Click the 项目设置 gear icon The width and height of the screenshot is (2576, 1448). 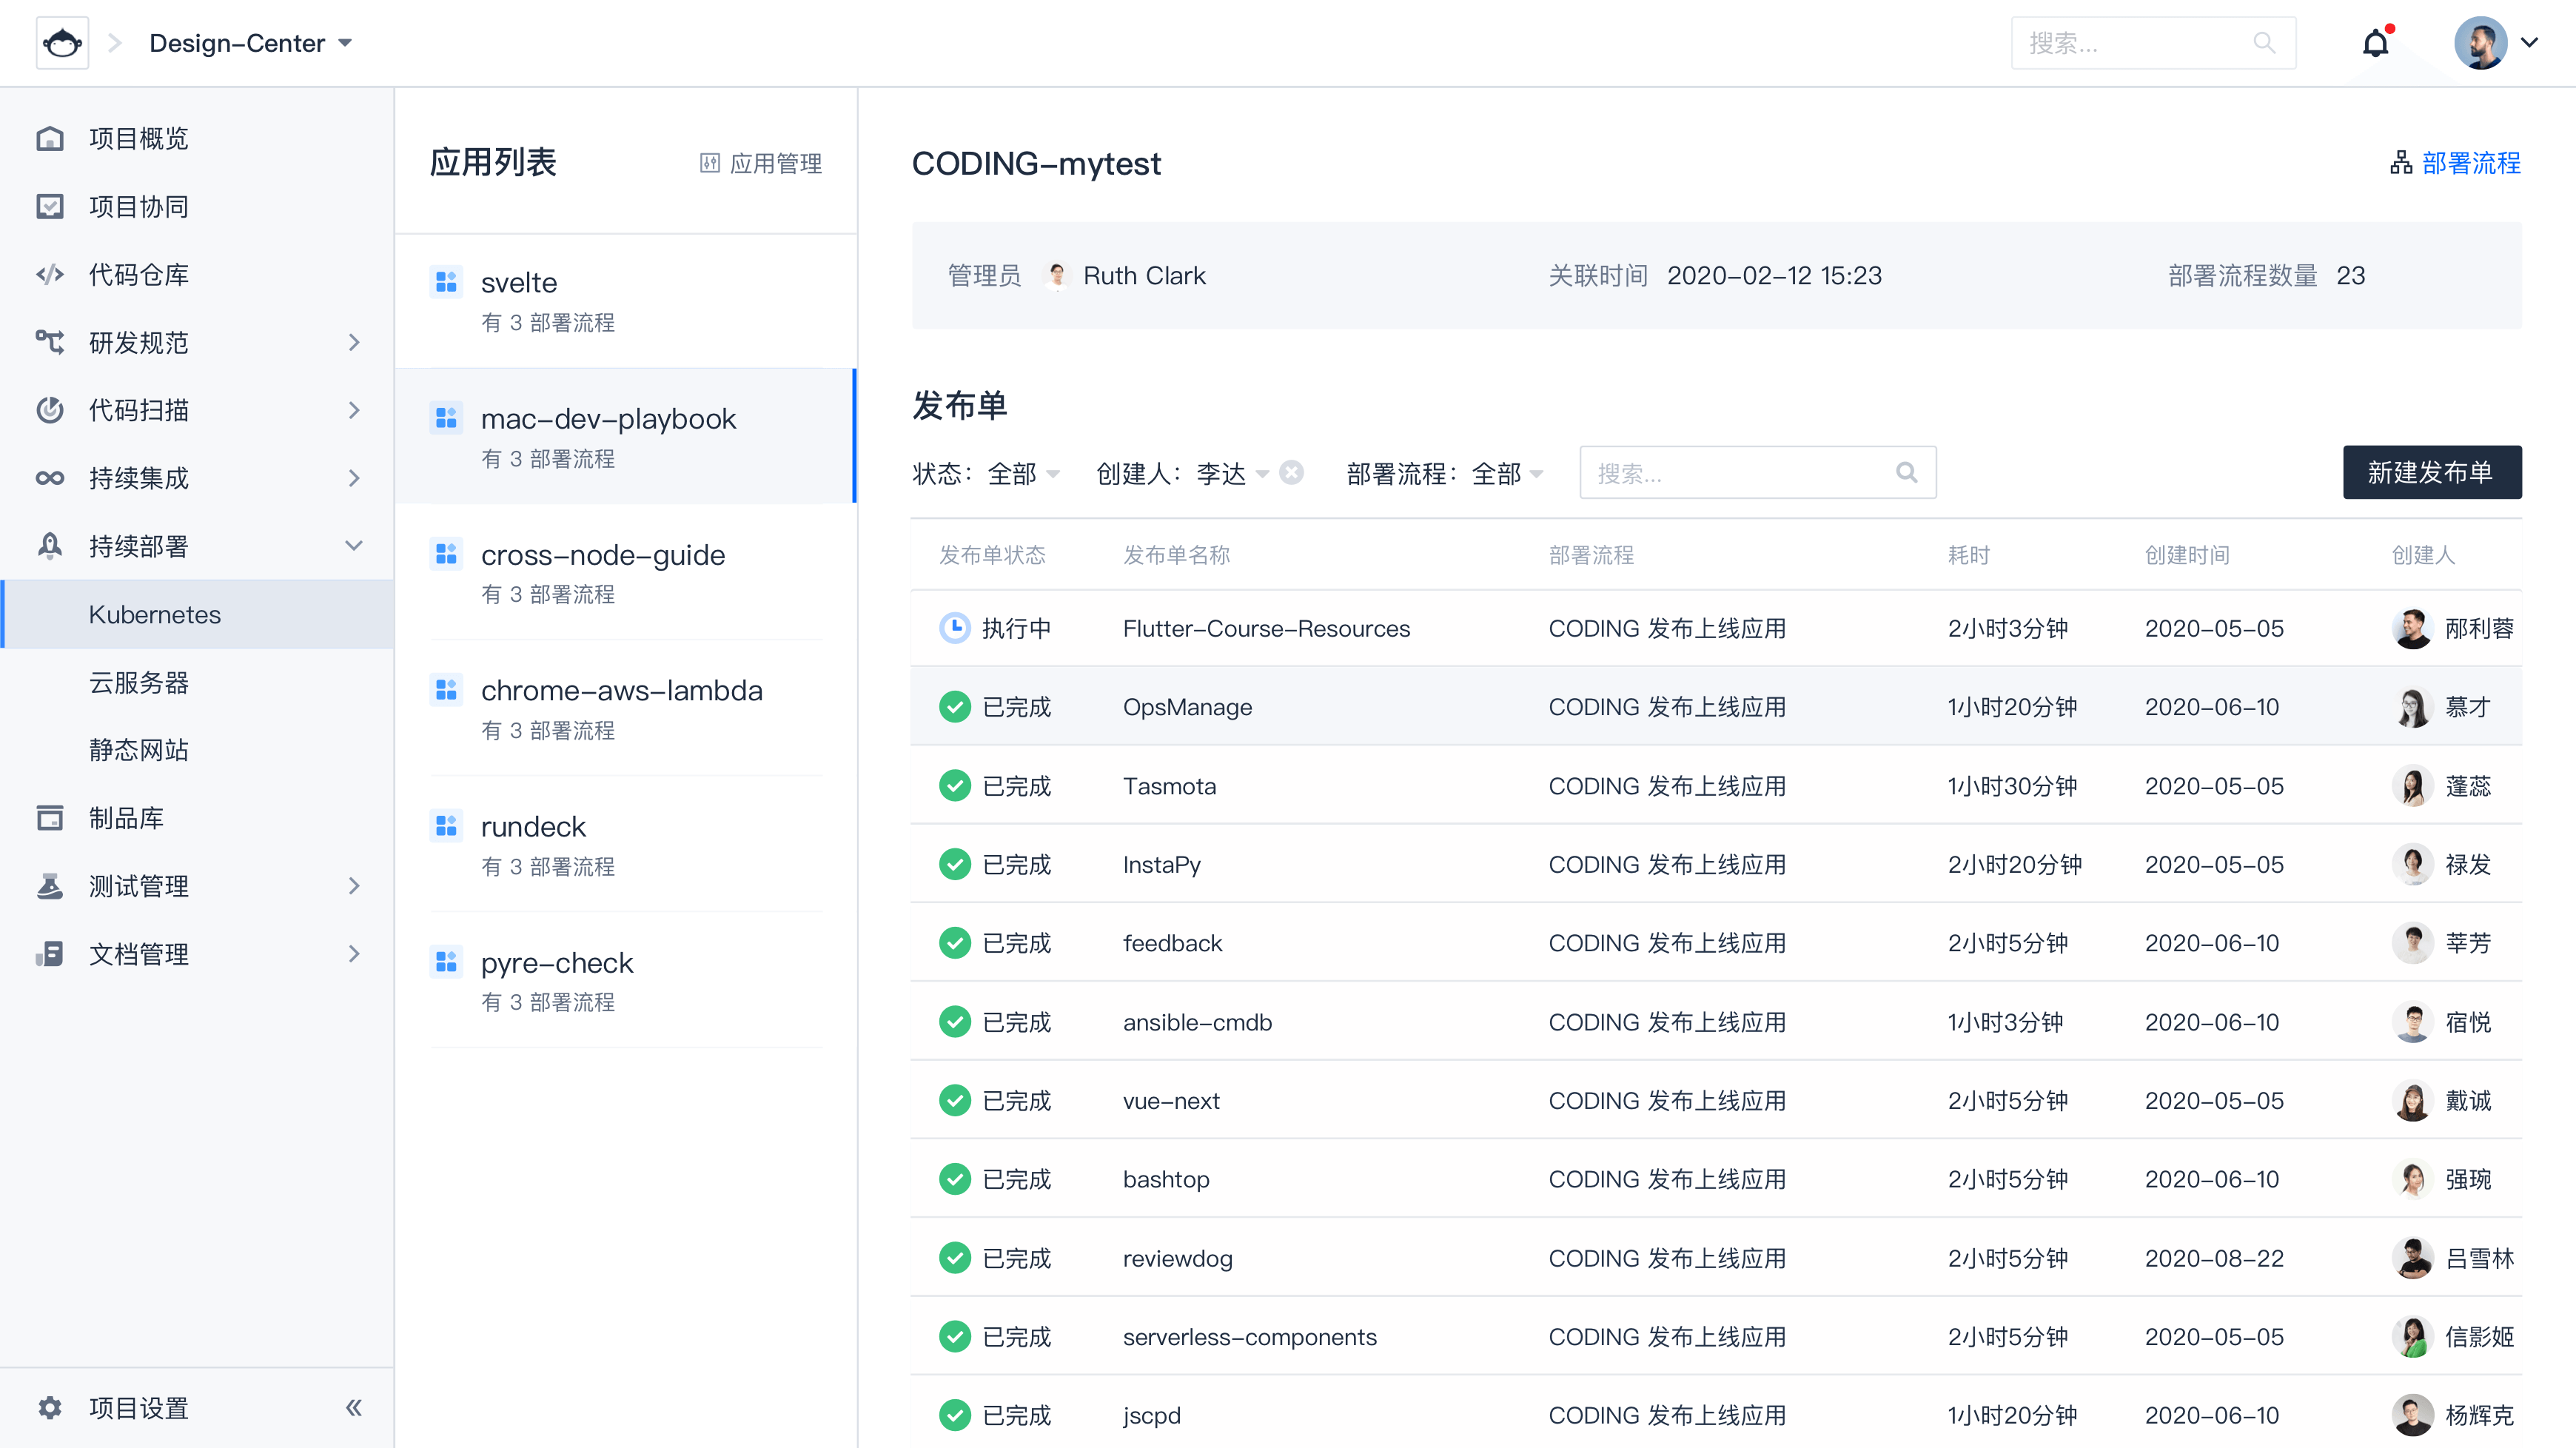[x=50, y=1408]
